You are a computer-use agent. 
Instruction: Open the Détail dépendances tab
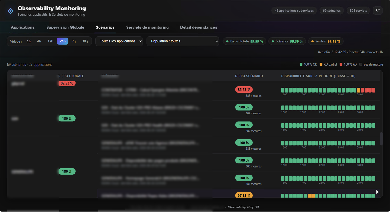pos(199,27)
